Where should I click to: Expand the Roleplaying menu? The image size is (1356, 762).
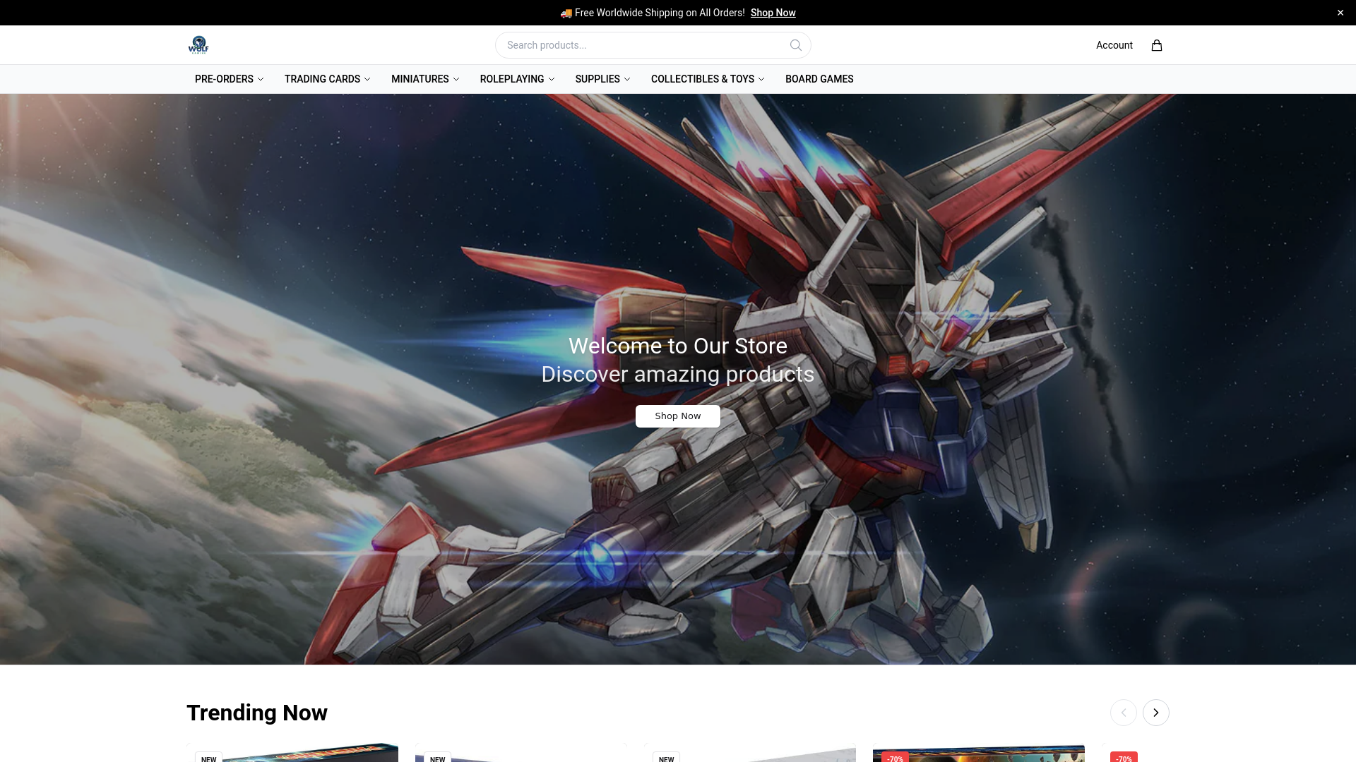click(x=517, y=79)
